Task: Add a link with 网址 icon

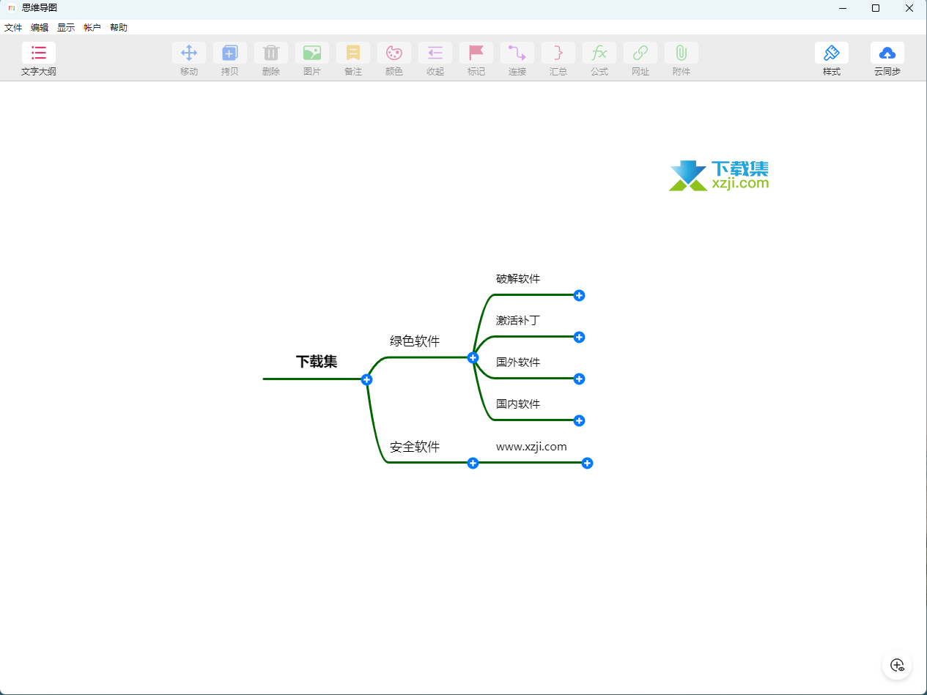Action: 640,53
